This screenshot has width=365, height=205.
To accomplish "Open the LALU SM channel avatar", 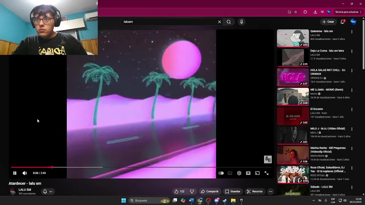I will (x=13, y=191).
